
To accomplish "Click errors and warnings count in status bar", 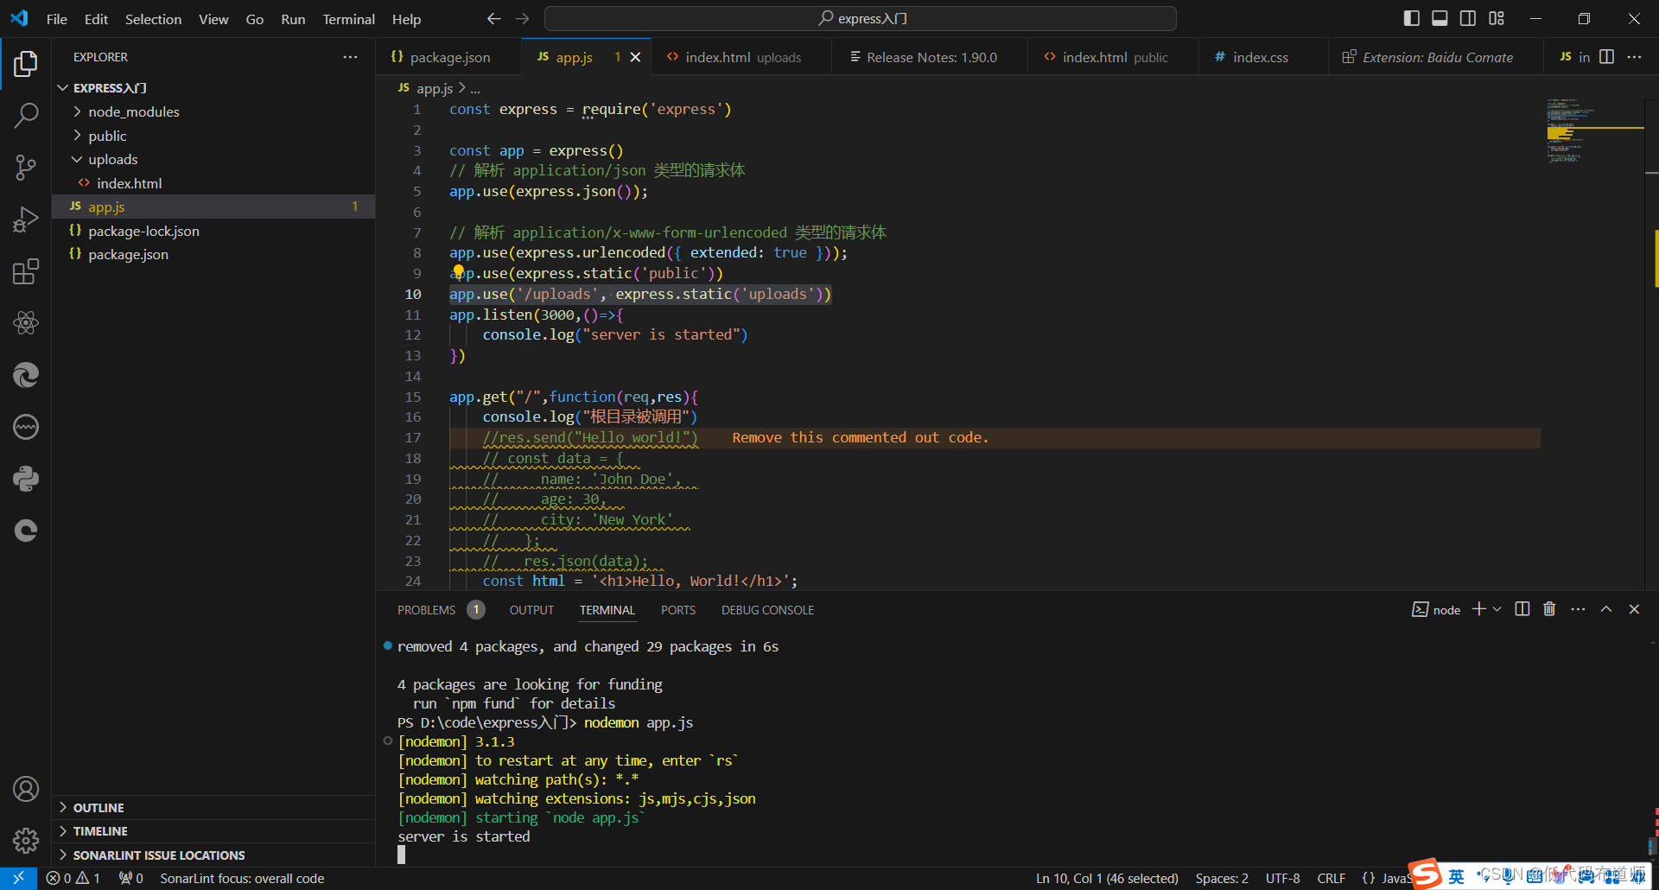I will pyautogui.click(x=73, y=878).
